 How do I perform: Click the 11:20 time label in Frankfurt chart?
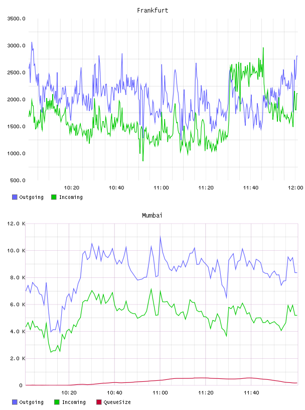[206, 188]
